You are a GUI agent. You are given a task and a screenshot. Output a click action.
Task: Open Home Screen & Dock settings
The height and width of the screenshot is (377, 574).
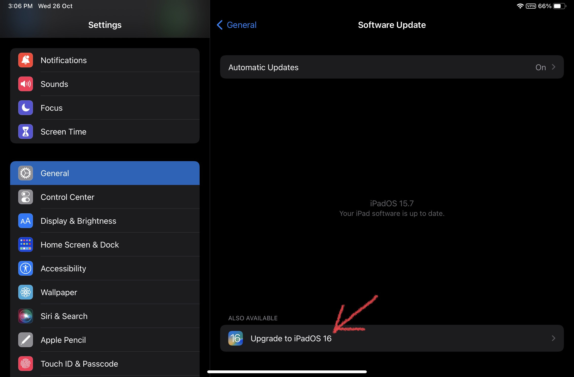105,244
